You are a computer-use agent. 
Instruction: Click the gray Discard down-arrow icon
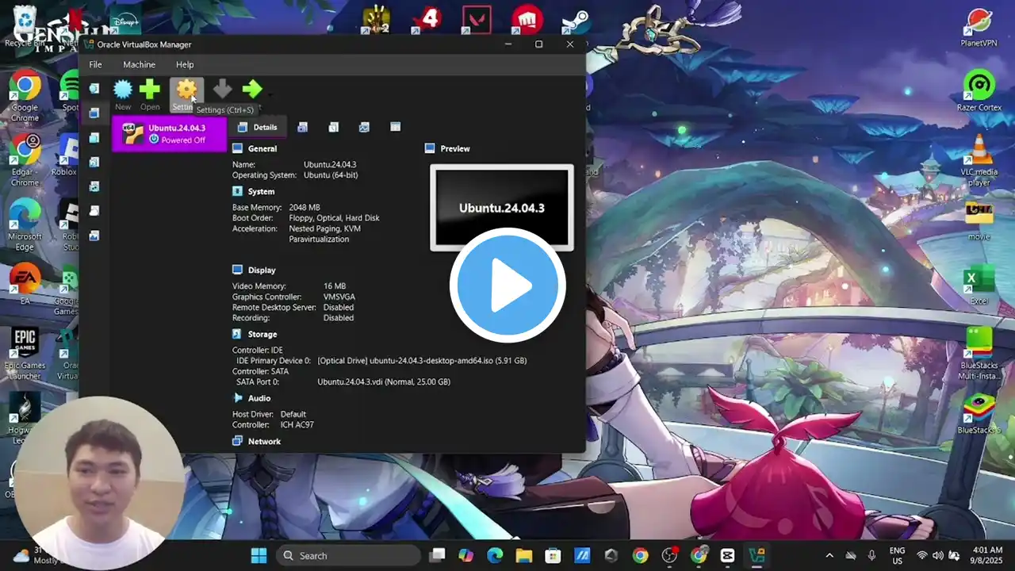click(223, 90)
